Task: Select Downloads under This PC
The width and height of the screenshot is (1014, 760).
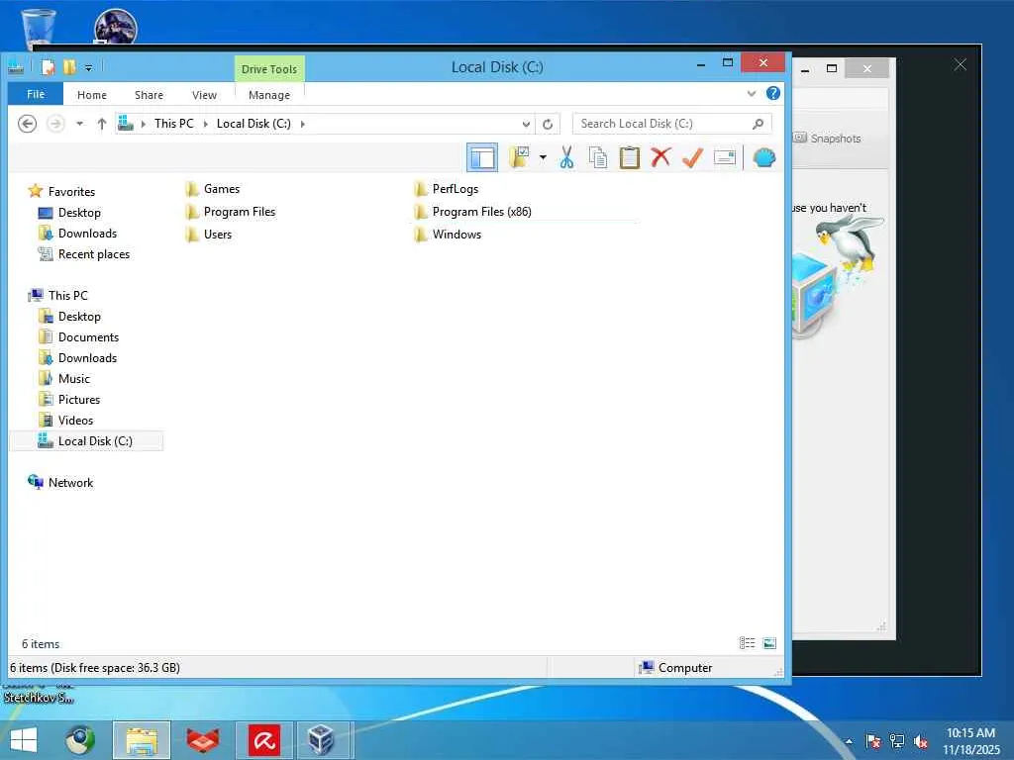Action: pos(77,358)
